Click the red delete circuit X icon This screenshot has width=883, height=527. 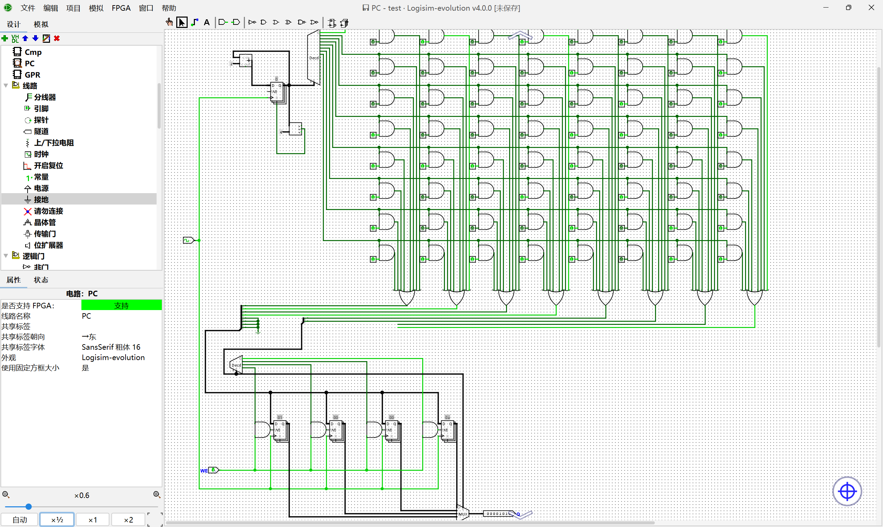click(57, 38)
